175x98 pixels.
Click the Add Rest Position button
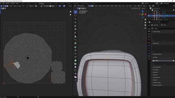(157, 54)
